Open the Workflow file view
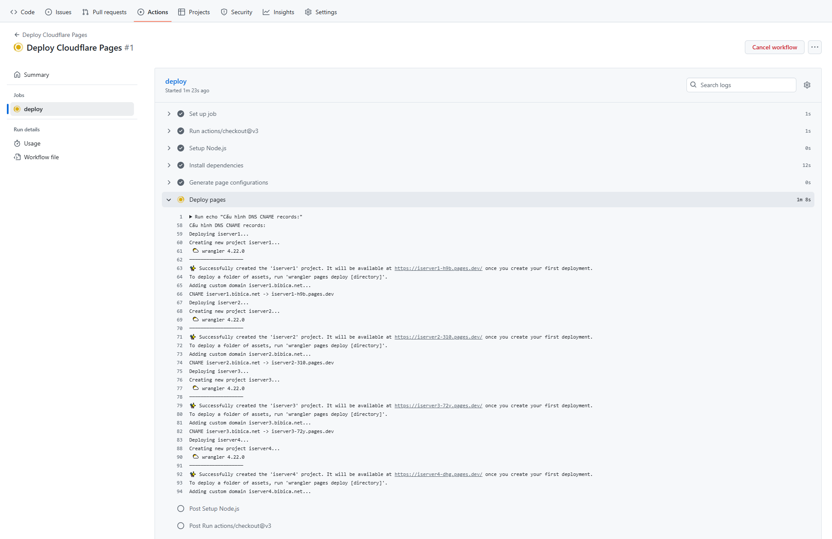 72,157
